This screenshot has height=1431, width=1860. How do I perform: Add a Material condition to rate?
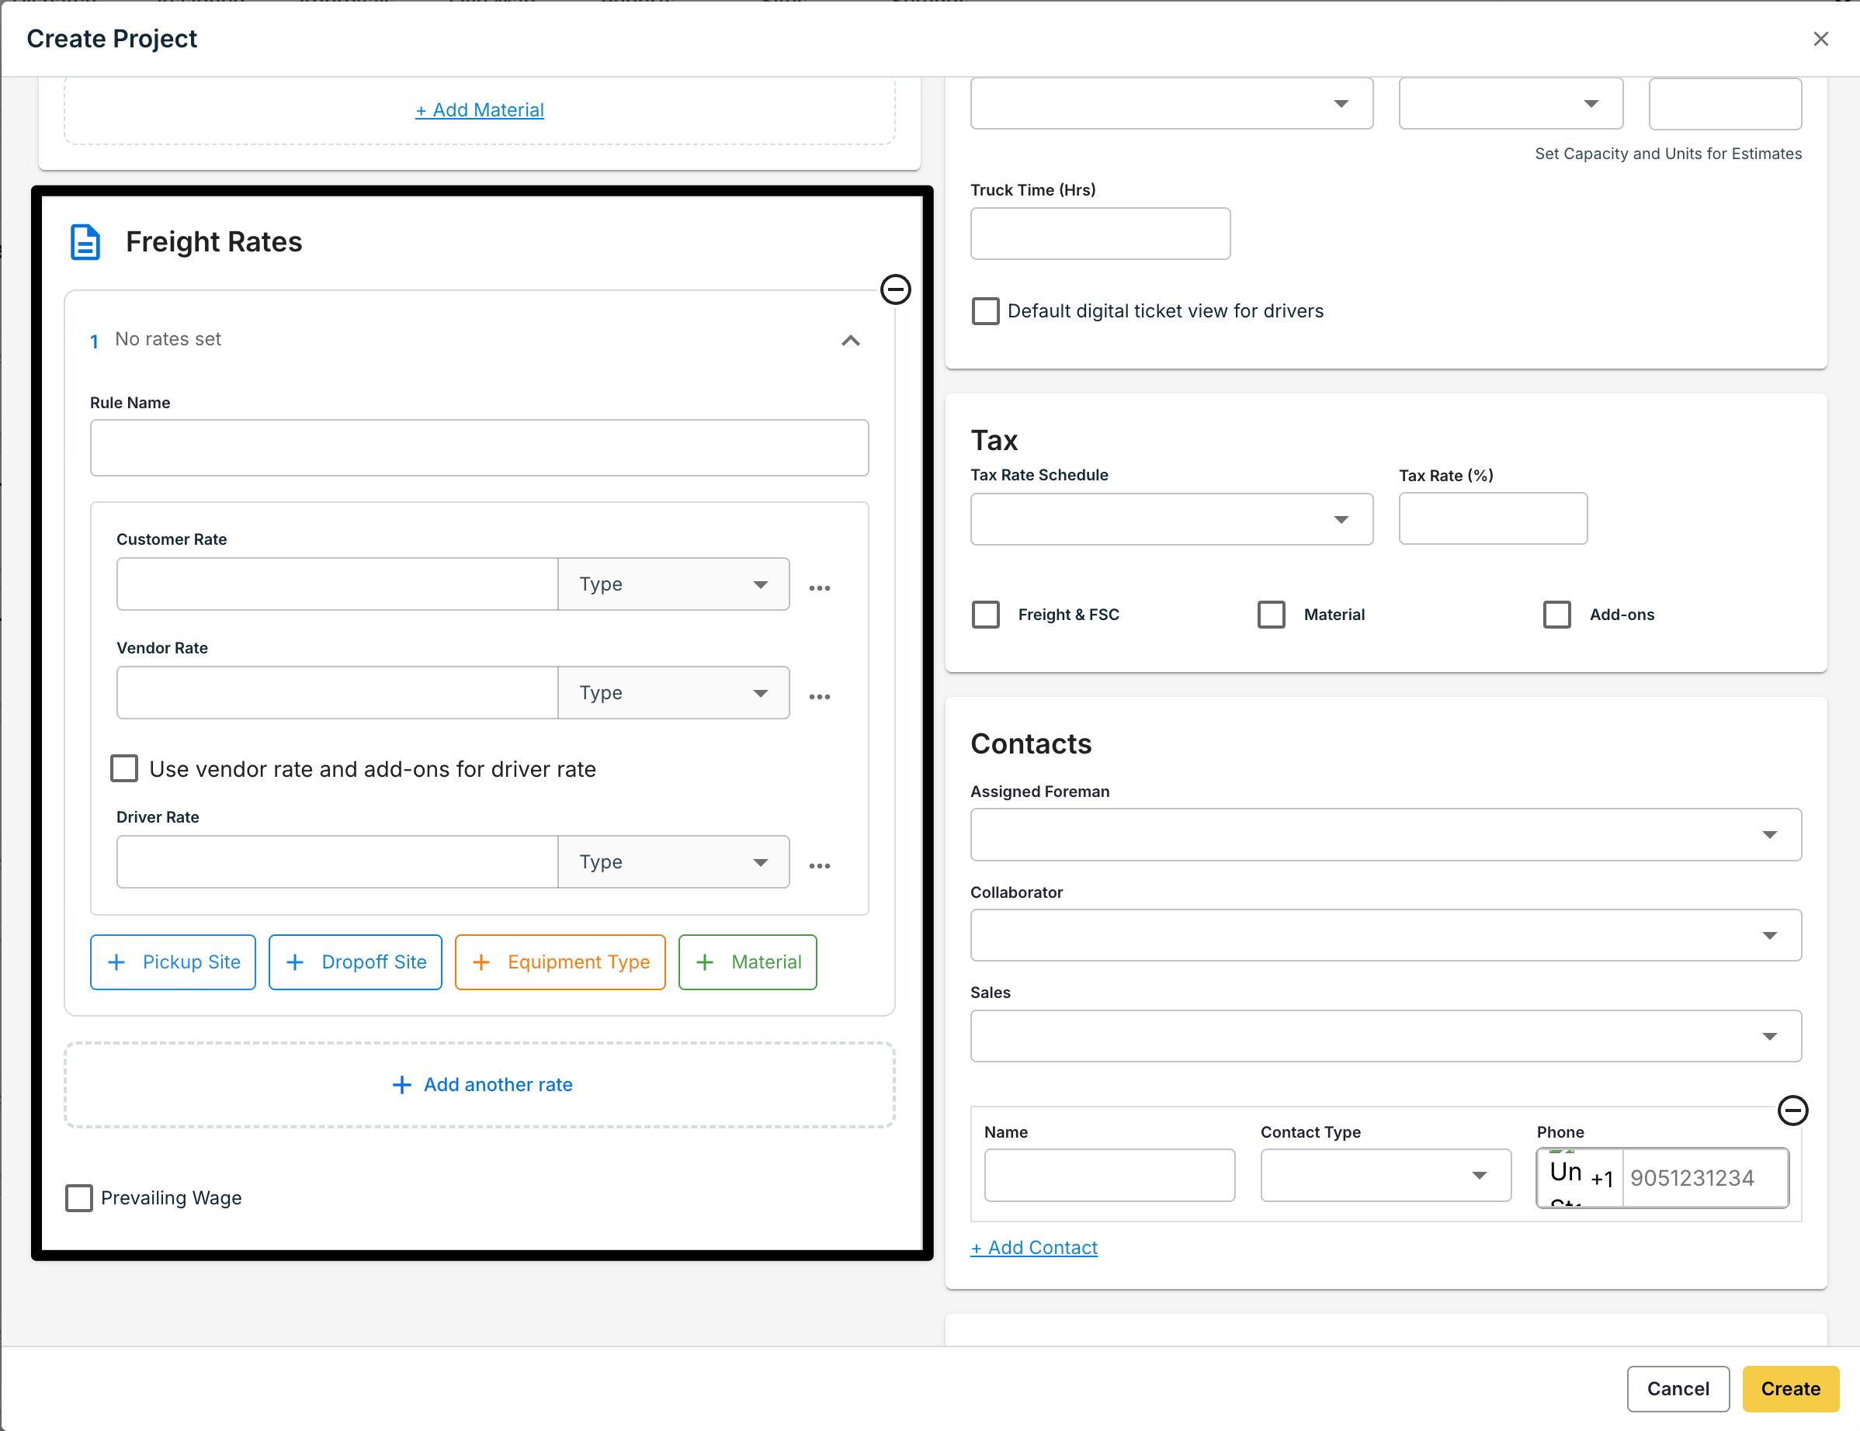(x=748, y=962)
